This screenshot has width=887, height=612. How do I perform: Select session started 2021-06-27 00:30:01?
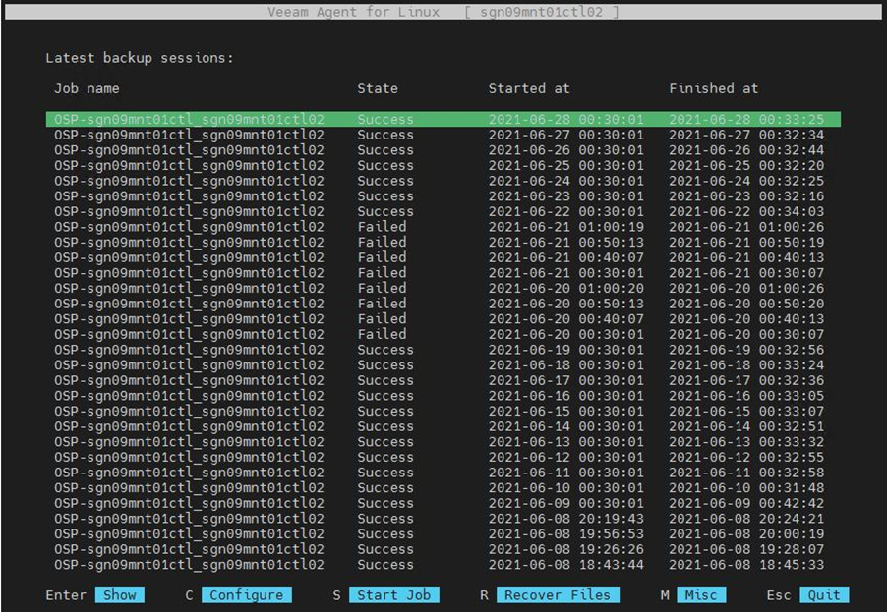(443, 135)
